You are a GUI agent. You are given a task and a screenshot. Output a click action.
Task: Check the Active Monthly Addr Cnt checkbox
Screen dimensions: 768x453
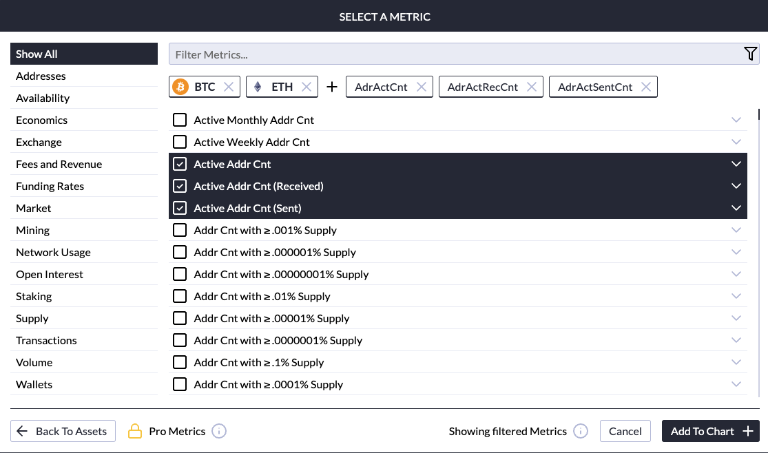click(180, 120)
